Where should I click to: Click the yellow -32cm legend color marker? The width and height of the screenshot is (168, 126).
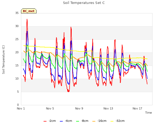tap(112, 121)
